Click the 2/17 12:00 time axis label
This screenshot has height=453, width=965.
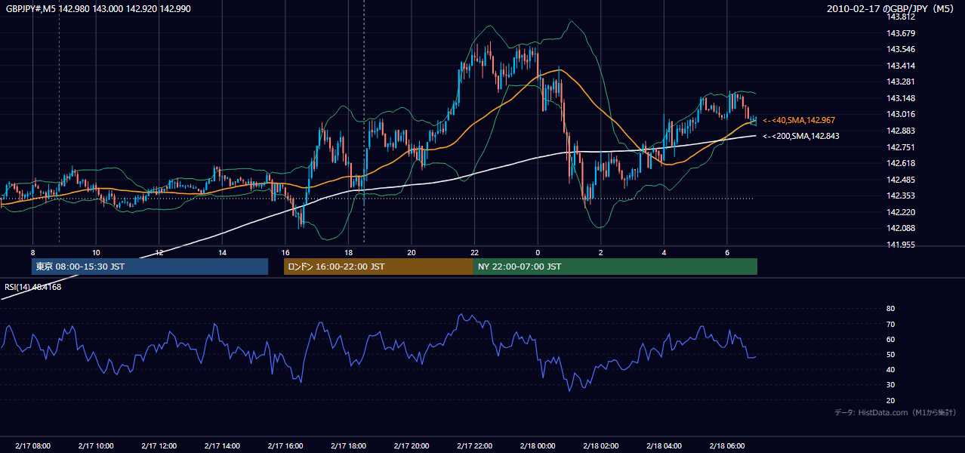159,446
